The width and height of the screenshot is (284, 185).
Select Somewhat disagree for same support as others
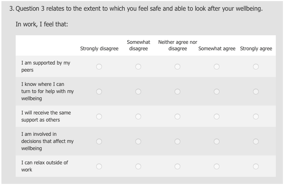pos(138,117)
